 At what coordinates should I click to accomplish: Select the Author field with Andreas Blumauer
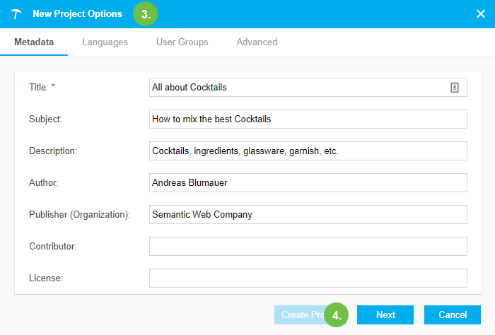click(x=308, y=183)
